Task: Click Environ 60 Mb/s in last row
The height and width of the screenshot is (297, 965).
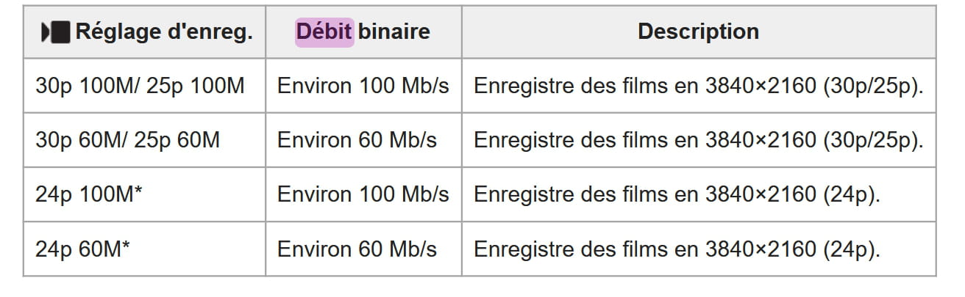Action: point(357,249)
